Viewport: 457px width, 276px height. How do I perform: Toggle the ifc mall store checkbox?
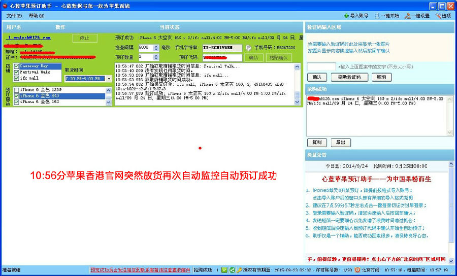[x=17, y=78]
